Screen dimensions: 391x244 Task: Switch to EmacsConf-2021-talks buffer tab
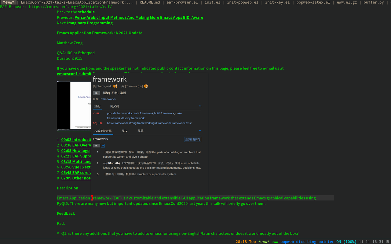[x=77, y=2]
